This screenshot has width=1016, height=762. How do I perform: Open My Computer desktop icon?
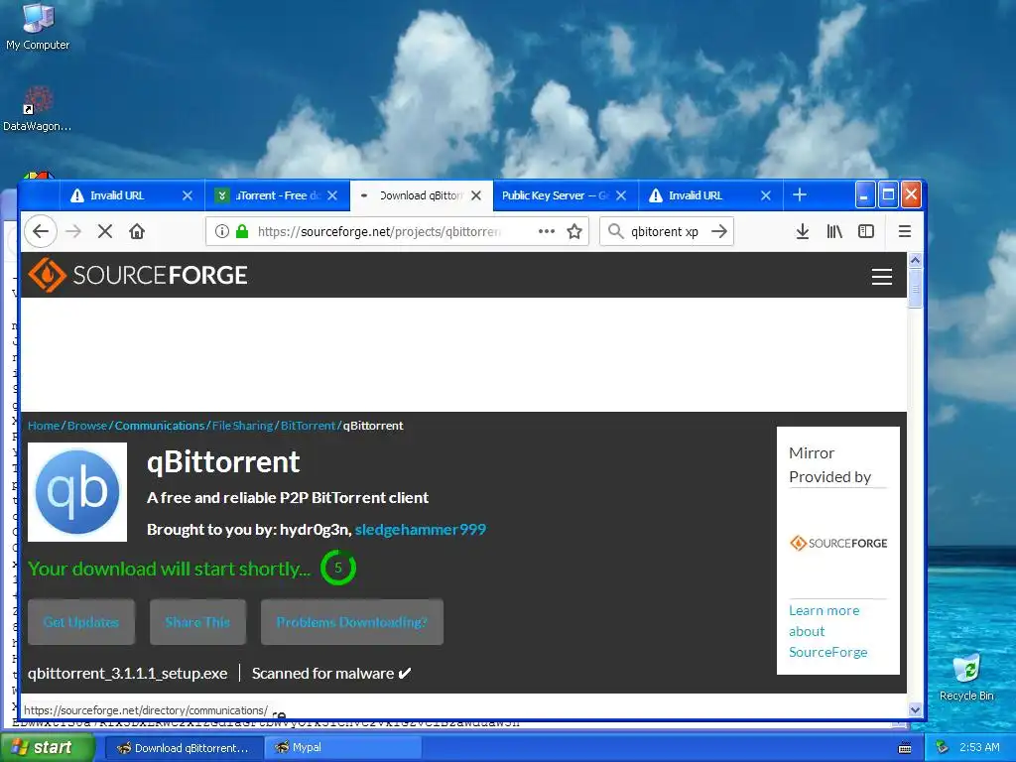(38, 27)
